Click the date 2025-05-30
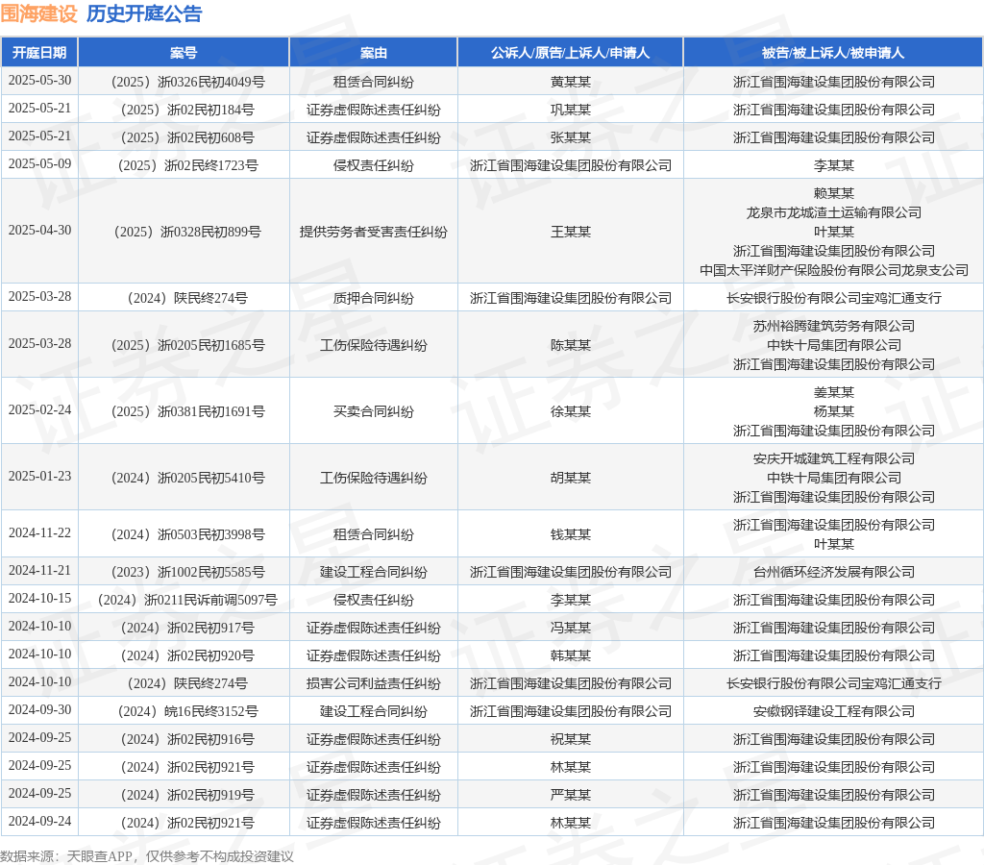Screen dimensions: 984x865 pos(39,81)
